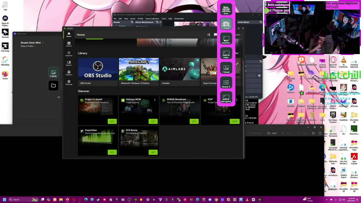Click OPEN button for ICAT
The width and height of the screenshot is (361, 203).
pos(235,121)
